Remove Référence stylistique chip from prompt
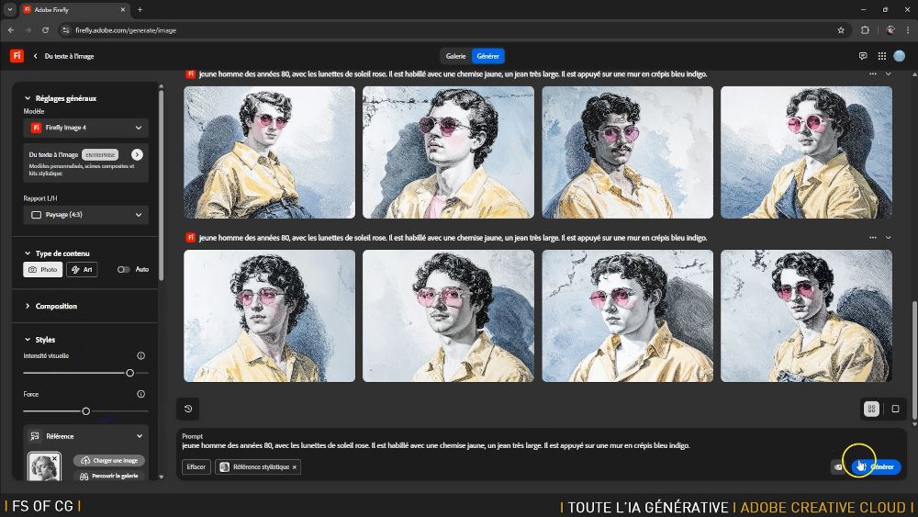This screenshot has height=517, width=918. [295, 467]
